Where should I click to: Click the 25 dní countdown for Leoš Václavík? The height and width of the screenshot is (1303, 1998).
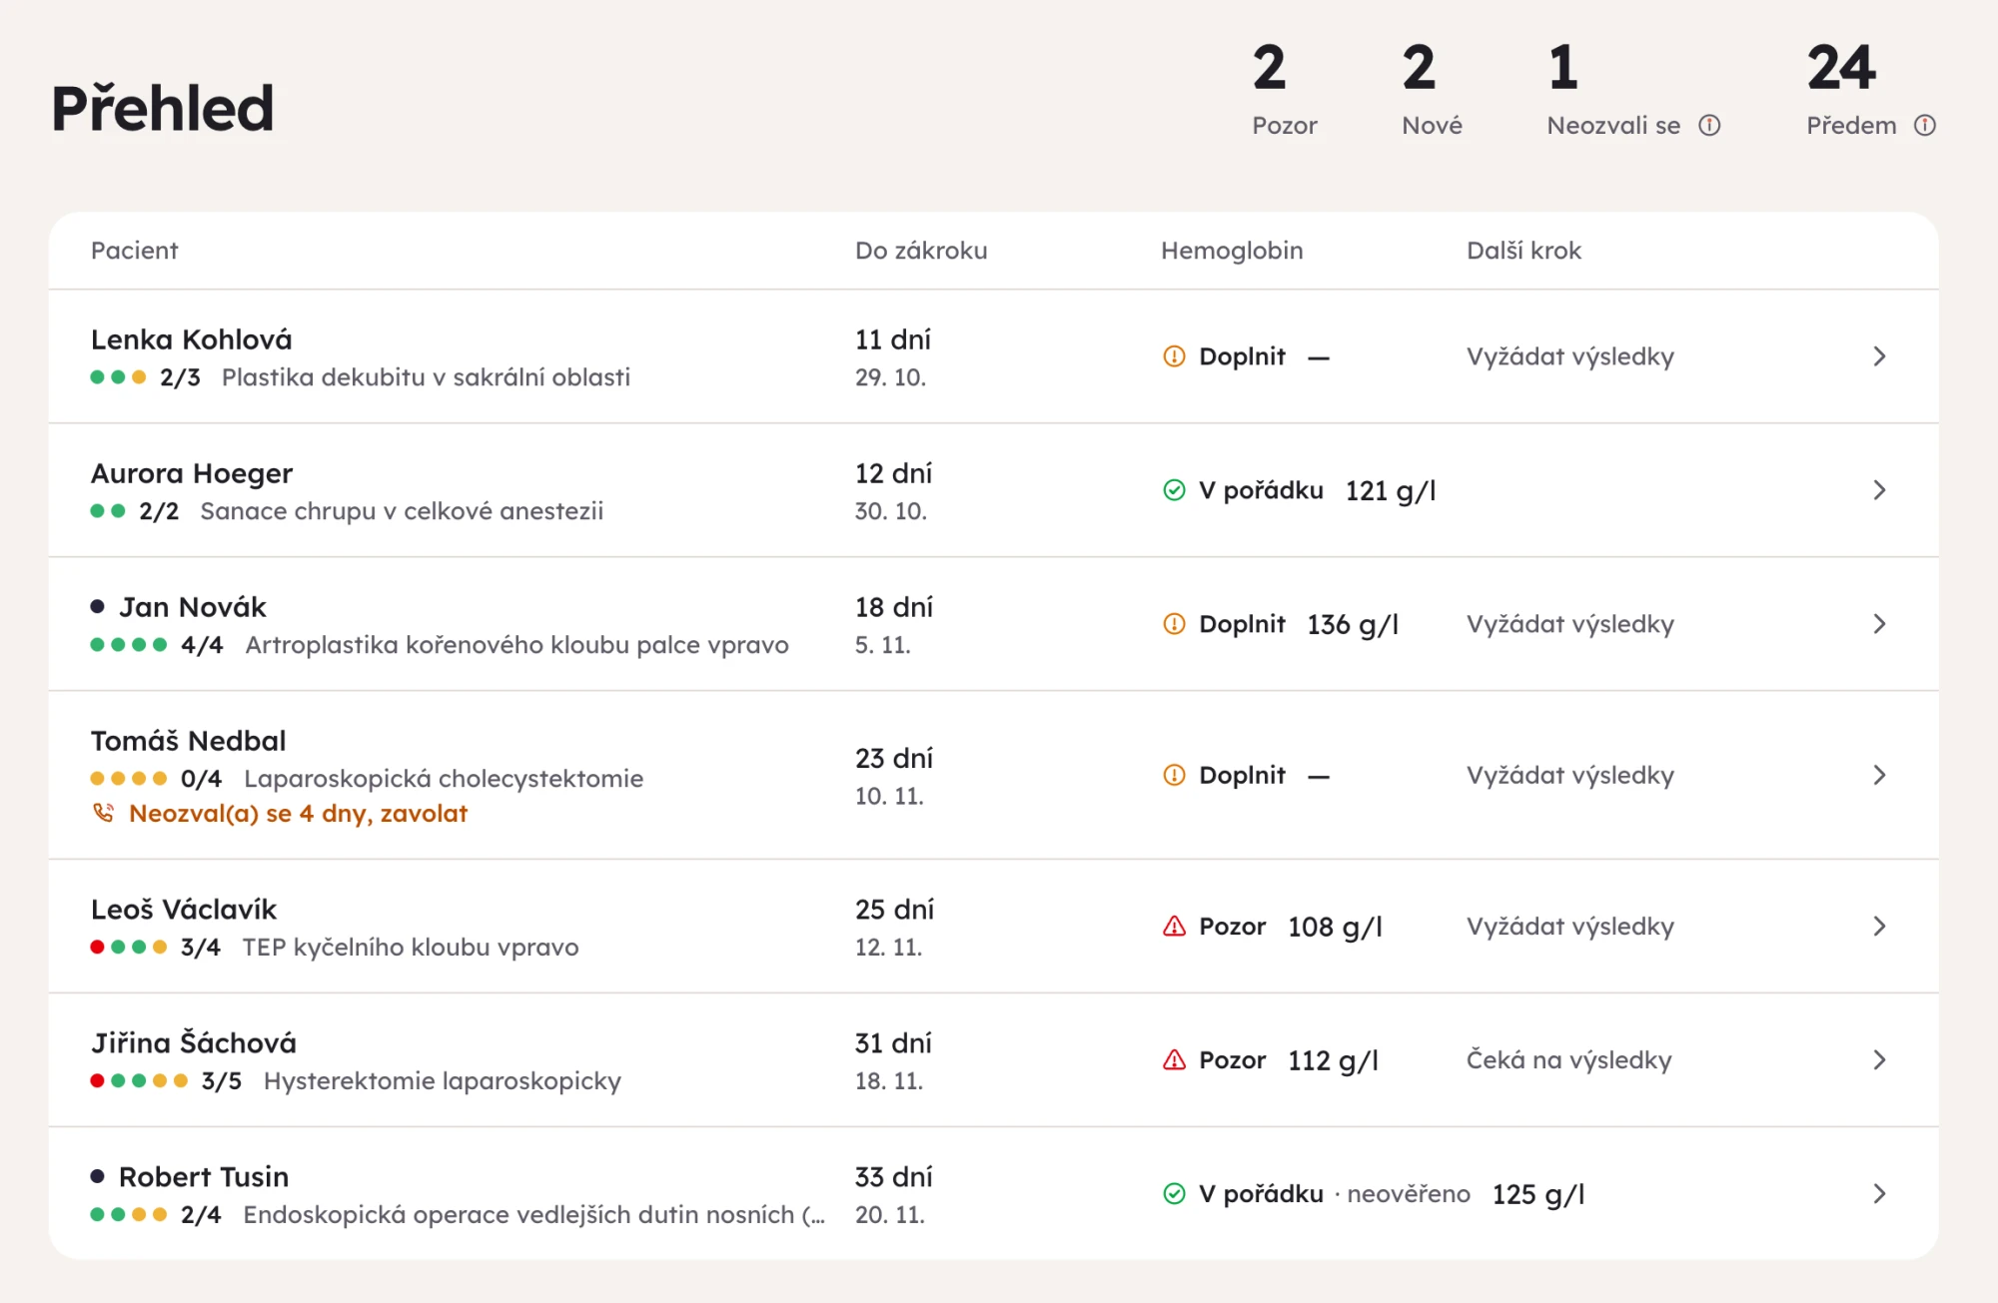[x=894, y=910]
